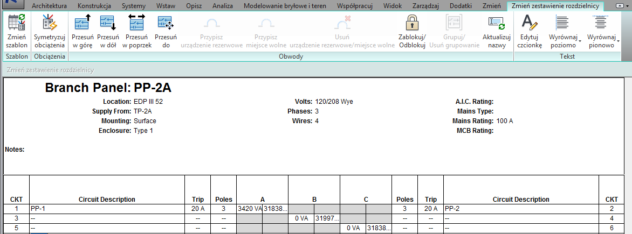Switch to the Architektura tab

coord(49,6)
